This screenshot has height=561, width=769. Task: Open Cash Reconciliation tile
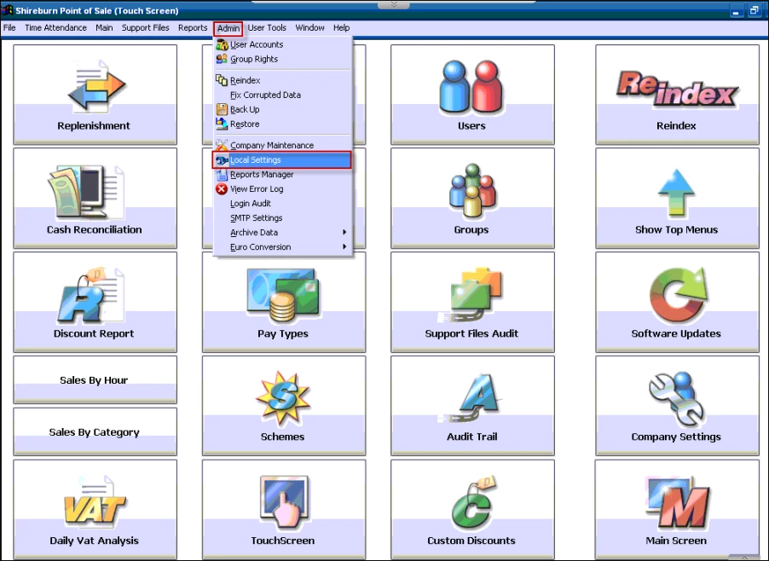[95, 198]
